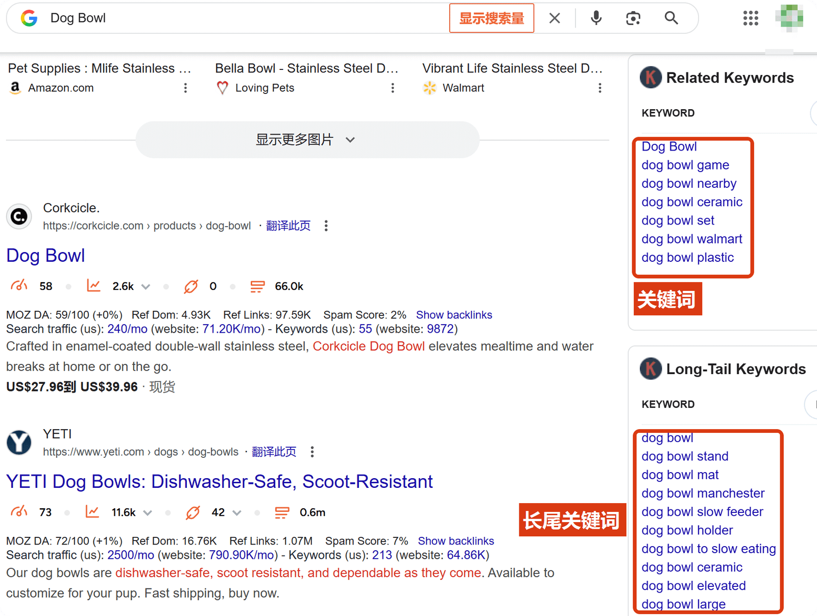This screenshot has width=817, height=616.
Task: Open the three-dot menu beside the yeti.com URL
Action: [313, 452]
